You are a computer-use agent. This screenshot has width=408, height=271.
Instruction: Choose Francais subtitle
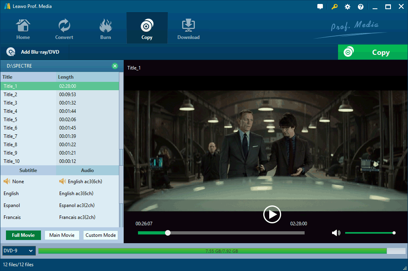click(x=12, y=217)
